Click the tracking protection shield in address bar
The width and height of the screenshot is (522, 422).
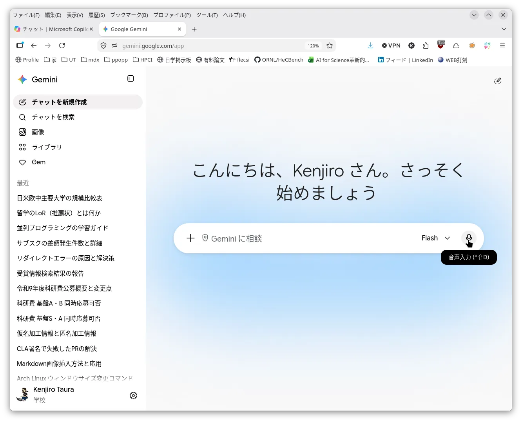pos(103,46)
